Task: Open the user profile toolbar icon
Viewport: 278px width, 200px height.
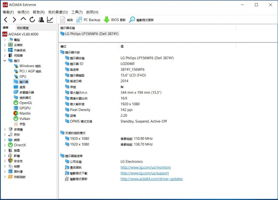Action: (41, 20)
